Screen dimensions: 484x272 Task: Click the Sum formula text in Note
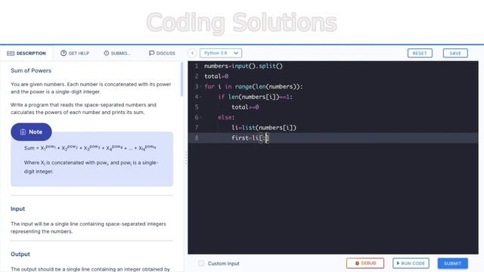[x=90, y=148]
